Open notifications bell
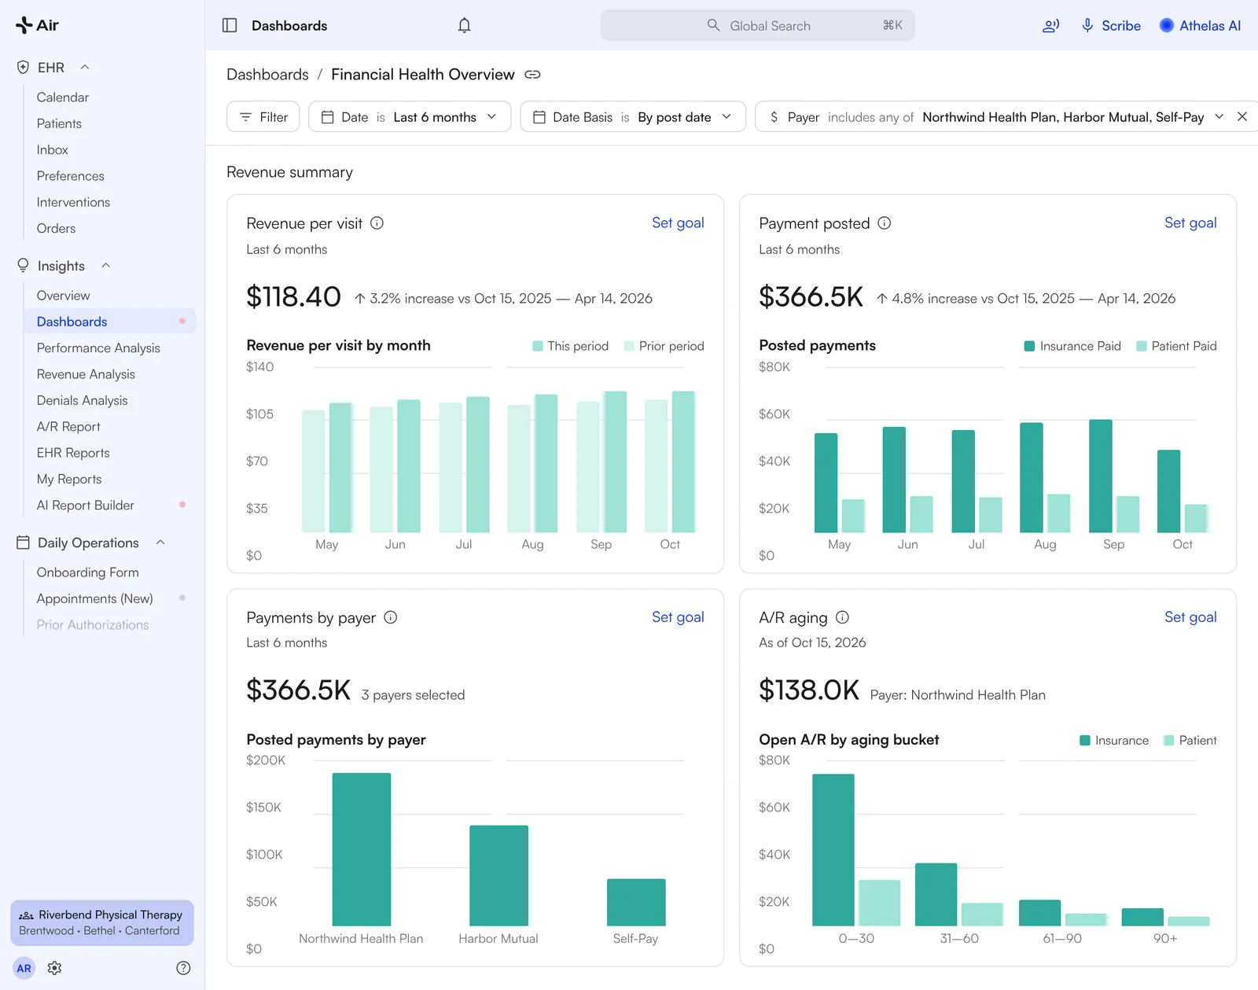The image size is (1258, 990). 465,25
